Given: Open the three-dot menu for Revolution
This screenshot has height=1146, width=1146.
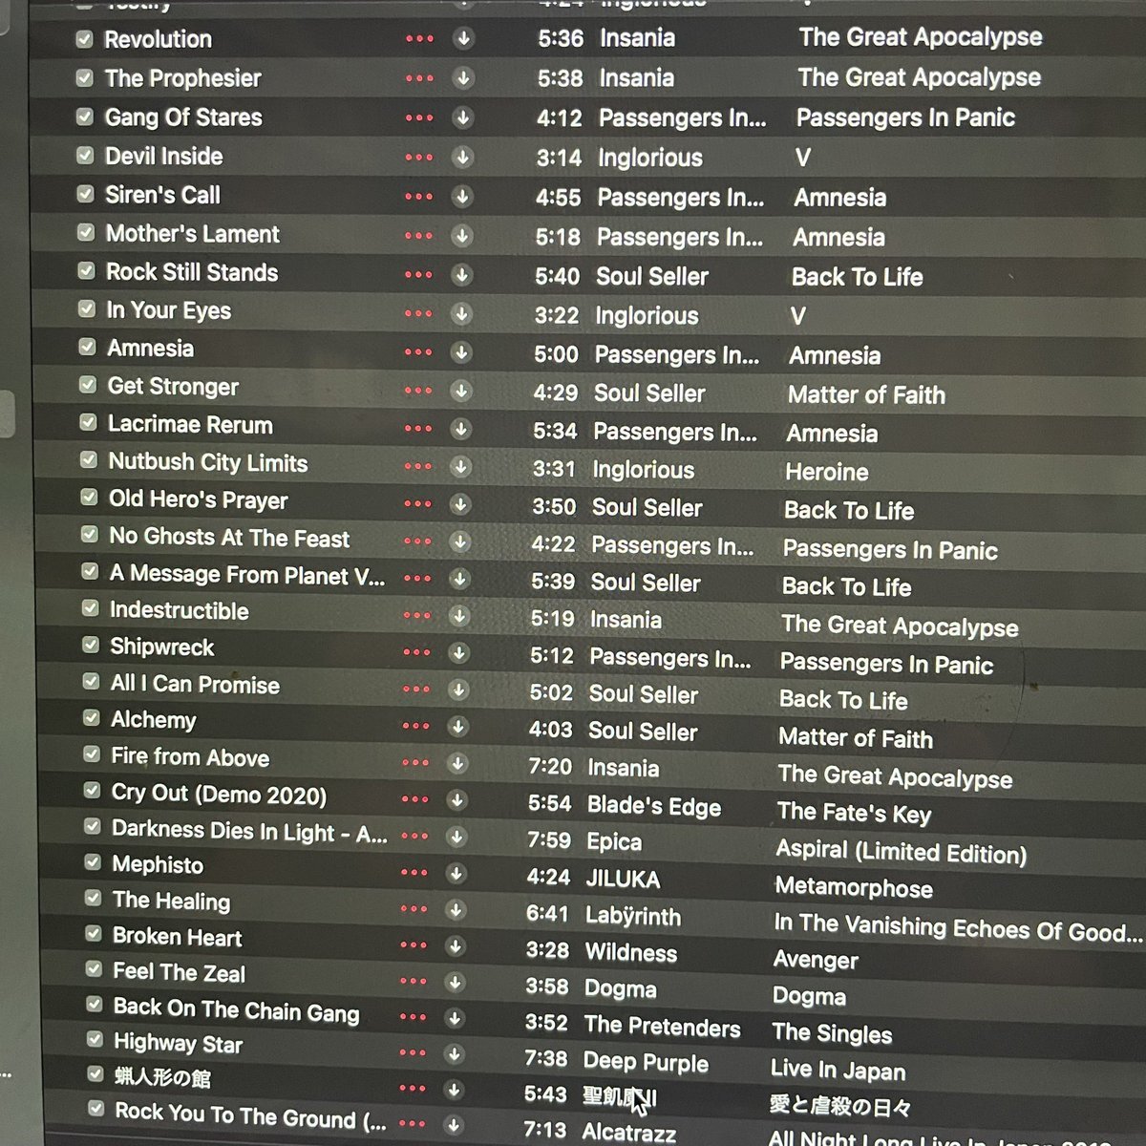Looking at the screenshot, I should [419, 39].
